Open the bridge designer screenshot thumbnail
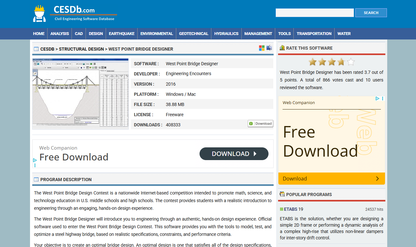The image size is (416, 247). click(80, 94)
